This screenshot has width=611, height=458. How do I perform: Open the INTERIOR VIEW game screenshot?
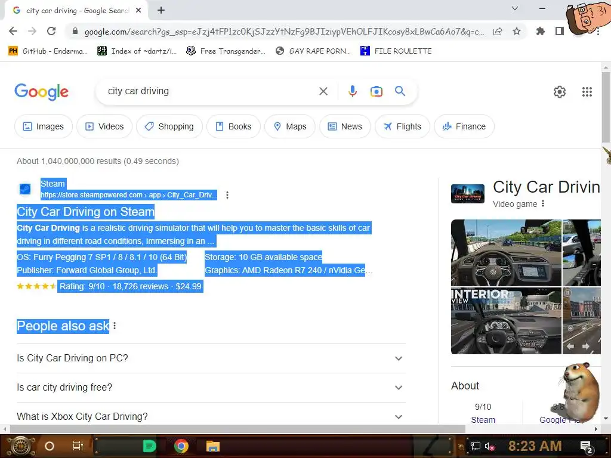click(x=506, y=321)
